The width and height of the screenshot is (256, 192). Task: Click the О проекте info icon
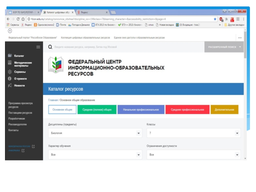(x=10, y=78)
